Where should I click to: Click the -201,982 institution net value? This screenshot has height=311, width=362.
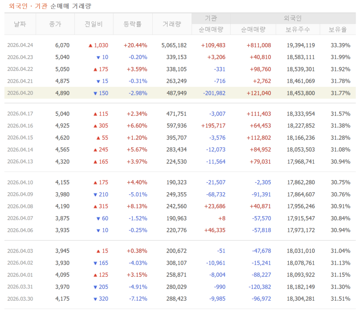coord(214,93)
